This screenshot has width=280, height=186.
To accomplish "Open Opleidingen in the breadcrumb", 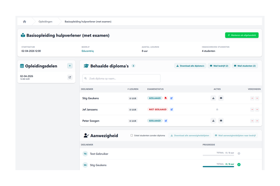I will [x=45, y=22].
